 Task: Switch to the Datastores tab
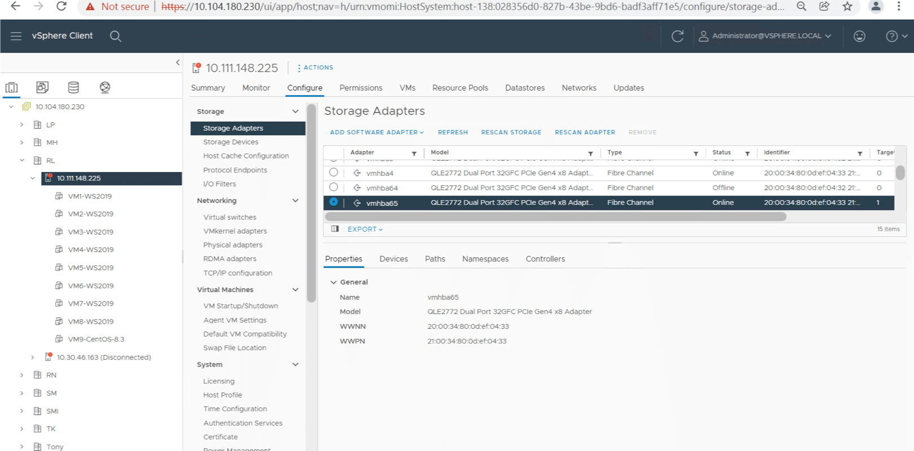click(x=525, y=88)
